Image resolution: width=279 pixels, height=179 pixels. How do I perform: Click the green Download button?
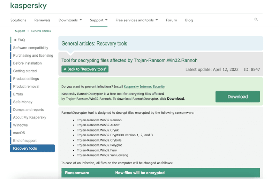237,96
